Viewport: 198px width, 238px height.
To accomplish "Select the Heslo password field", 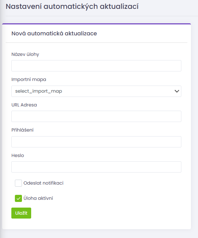I will coord(96,167).
